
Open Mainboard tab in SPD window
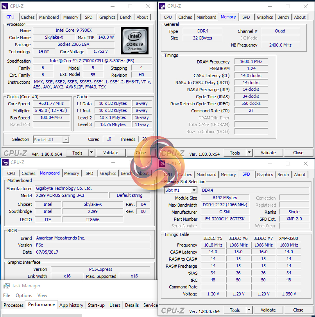coord(206,175)
